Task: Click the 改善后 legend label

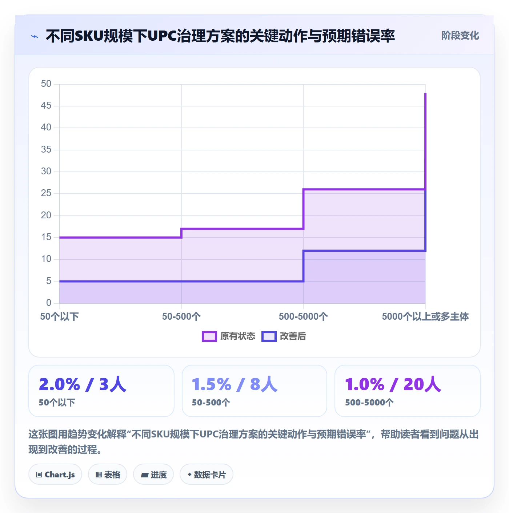Action: 293,336
